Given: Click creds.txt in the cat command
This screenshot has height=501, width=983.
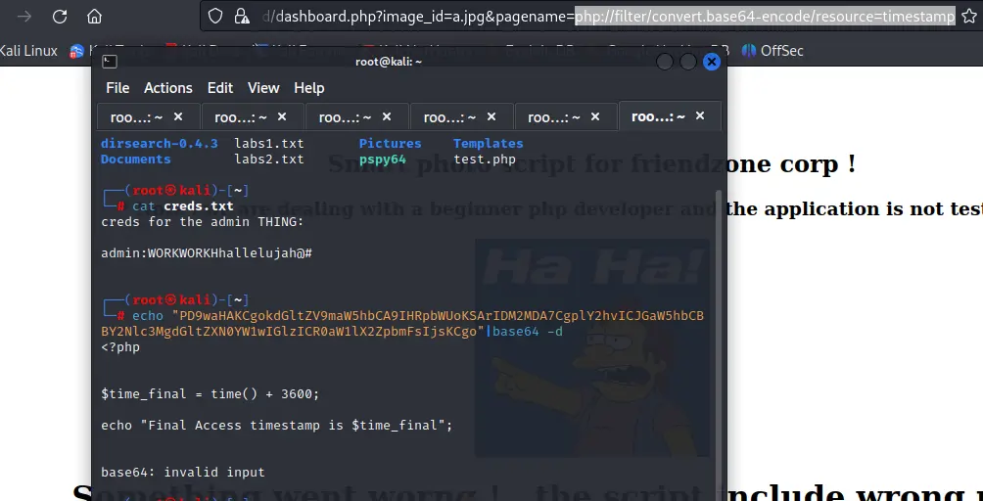Looking at the screenshot, I should [199, 206].
